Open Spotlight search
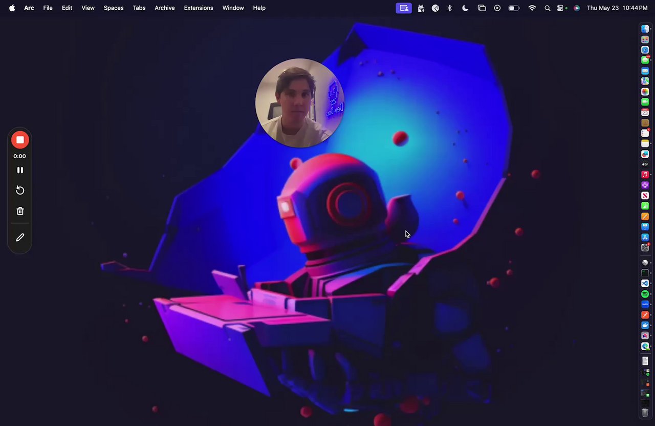 coord(548,8)
